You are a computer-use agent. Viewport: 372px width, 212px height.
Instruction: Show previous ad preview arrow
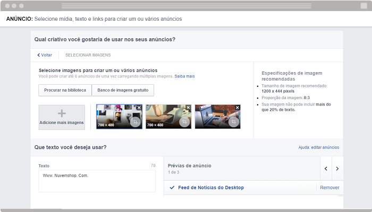pyautogui.click(x=326, y=169)
